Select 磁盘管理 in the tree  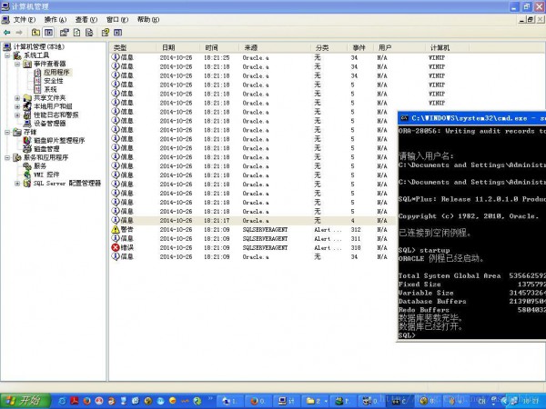click(x=46, y=149)
